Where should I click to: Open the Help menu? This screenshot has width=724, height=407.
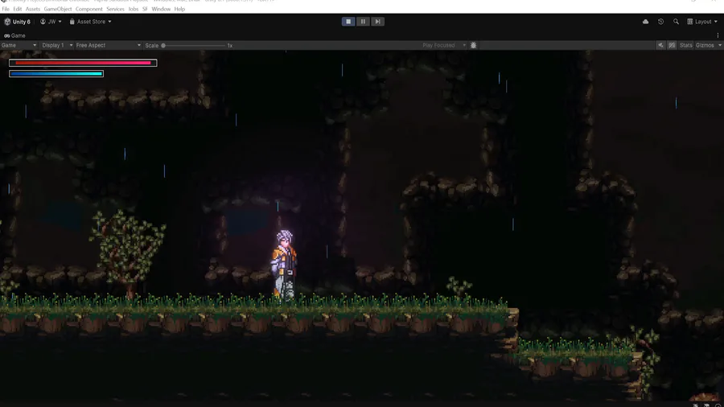179,9
